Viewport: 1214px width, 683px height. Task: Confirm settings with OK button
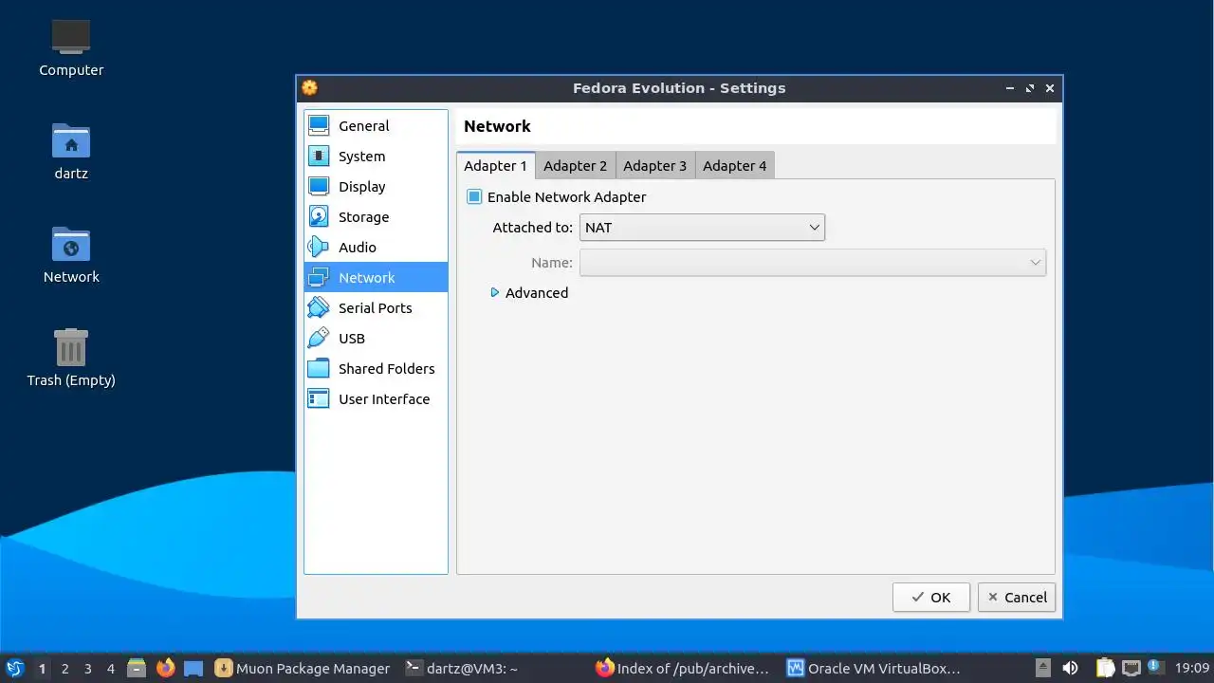pyautogui.click(x=931, y=597)
